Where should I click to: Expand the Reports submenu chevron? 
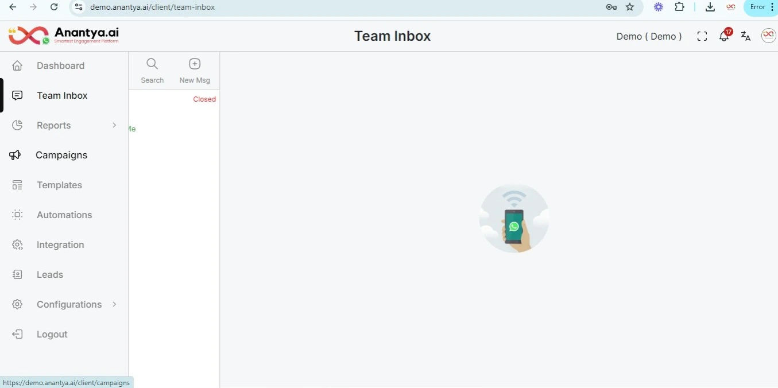114,125
